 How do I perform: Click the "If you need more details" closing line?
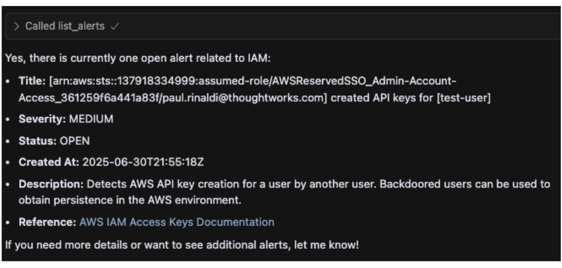click(182, 245)
